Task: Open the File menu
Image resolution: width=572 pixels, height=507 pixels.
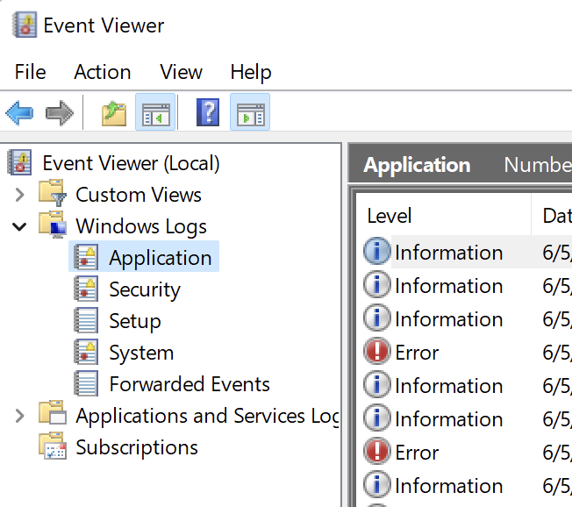Action: (31, 72)
